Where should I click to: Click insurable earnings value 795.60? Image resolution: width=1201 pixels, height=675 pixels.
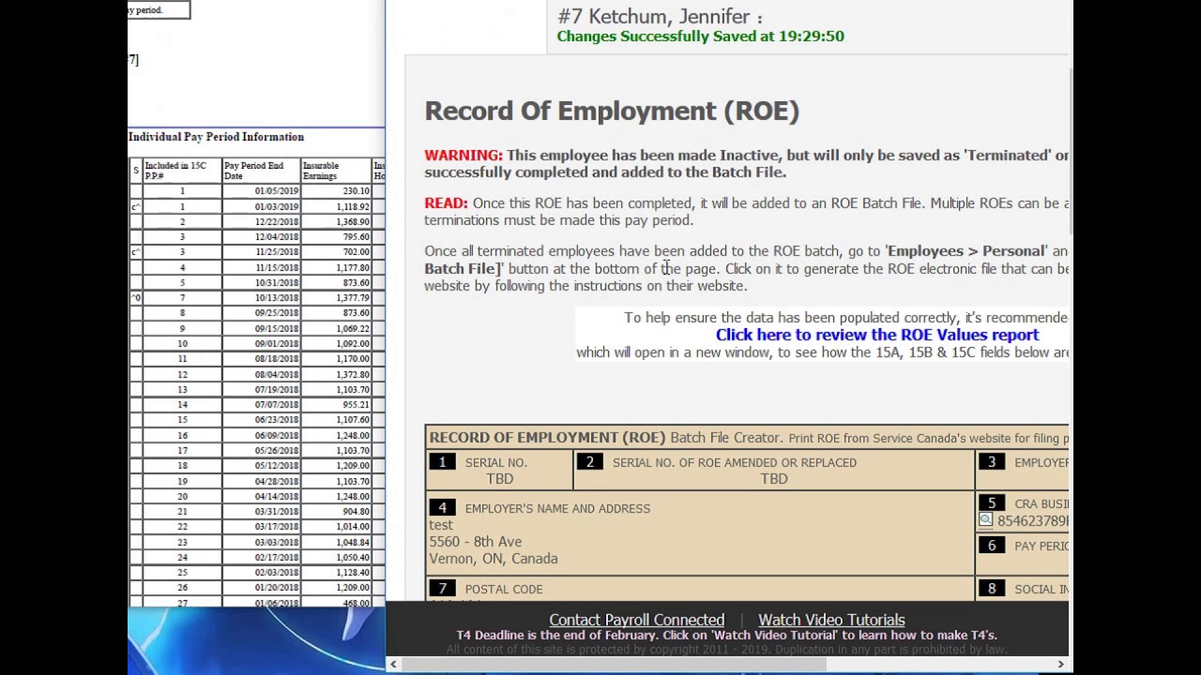click(356, 237)
